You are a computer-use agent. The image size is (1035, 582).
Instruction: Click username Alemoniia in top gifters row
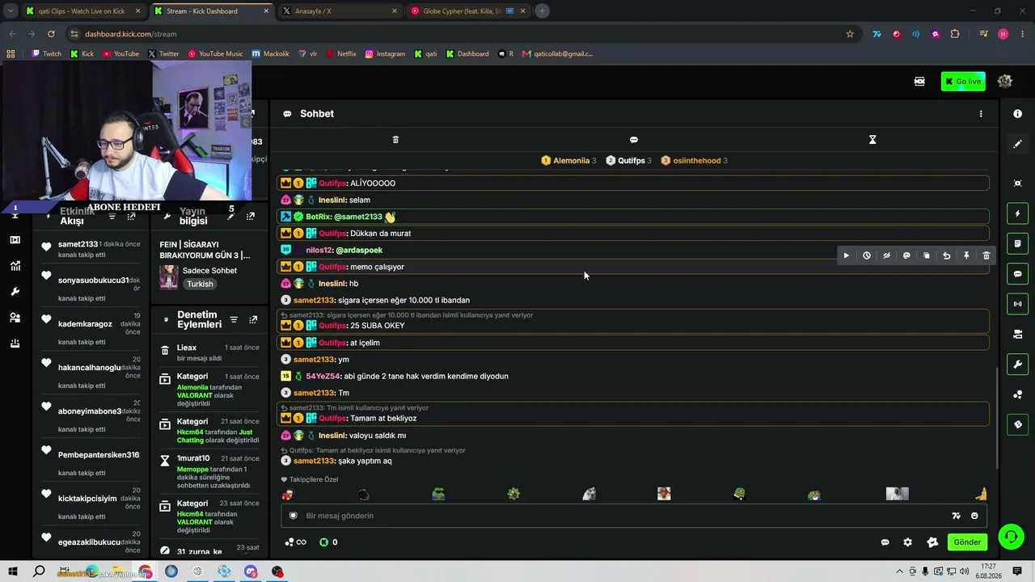click(x=572, y=161)
